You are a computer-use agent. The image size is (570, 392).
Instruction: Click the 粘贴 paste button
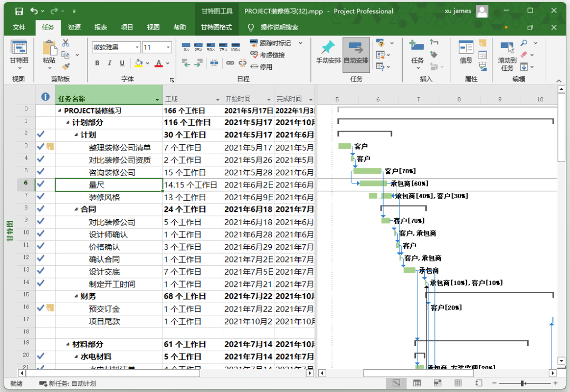(x=49, y=54)
